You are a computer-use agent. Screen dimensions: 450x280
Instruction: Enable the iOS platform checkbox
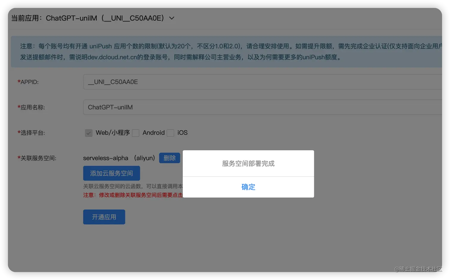coord(171,133)
